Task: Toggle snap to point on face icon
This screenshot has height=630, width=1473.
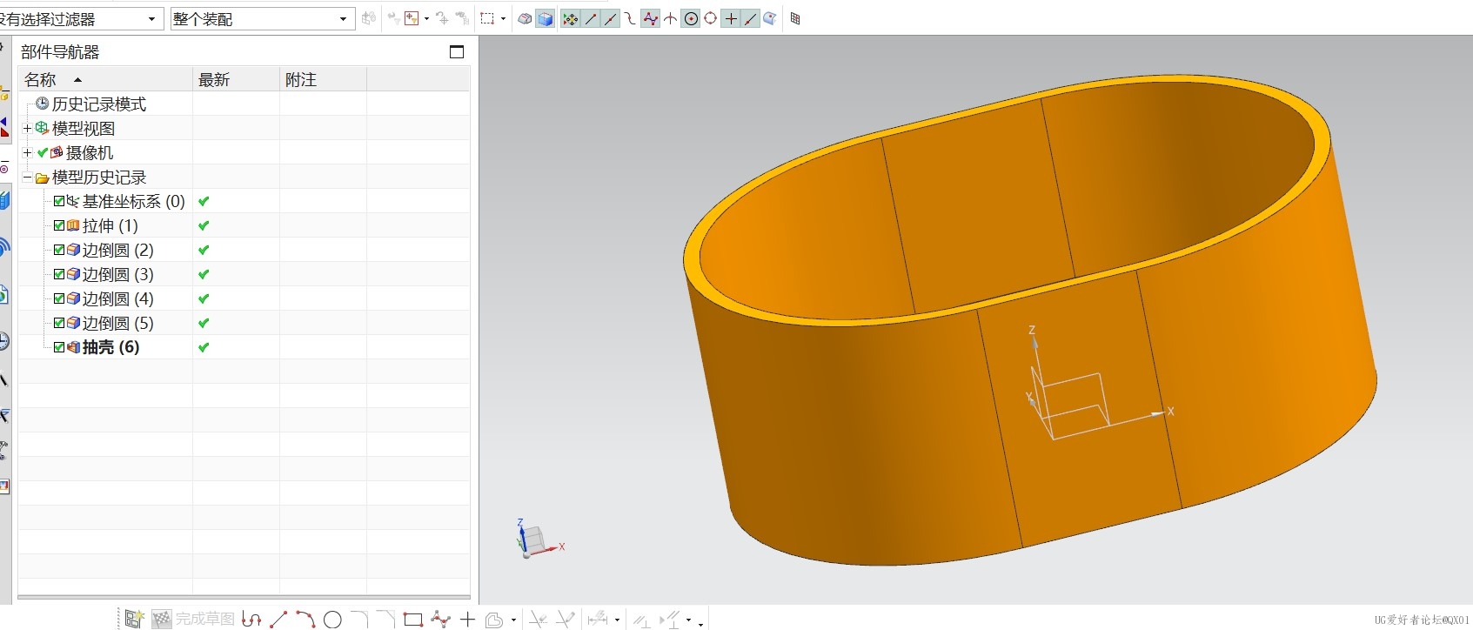Action: point(770,18)
